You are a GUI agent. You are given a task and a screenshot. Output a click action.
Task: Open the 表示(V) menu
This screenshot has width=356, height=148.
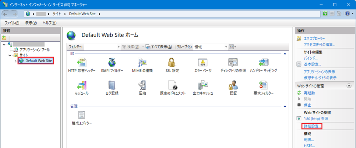(x=31, y=23)
